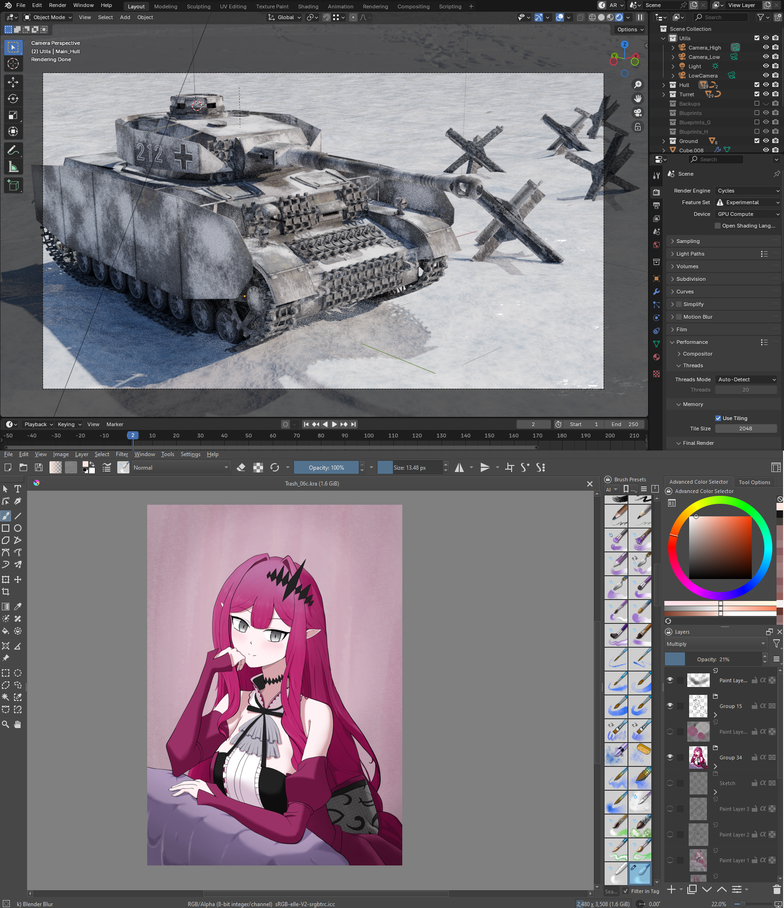Jump to timeline end frame button
This screenshot has height=908, width=784.
click(354, 424)
